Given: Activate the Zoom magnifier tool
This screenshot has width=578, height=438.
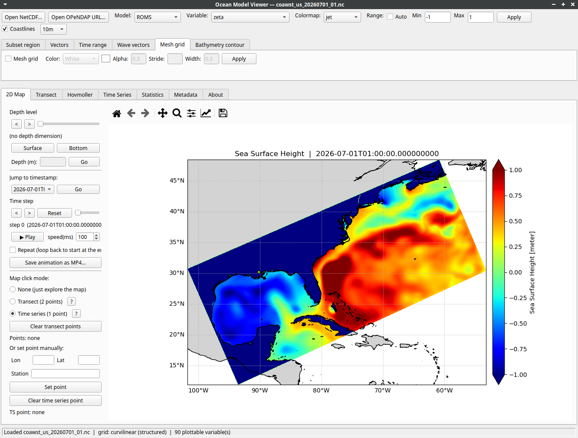Looking at the screenshot, I should coord(177,113).
